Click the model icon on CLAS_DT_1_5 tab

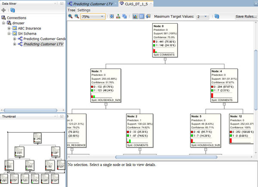pyautogui.click(x=121, y=3)
